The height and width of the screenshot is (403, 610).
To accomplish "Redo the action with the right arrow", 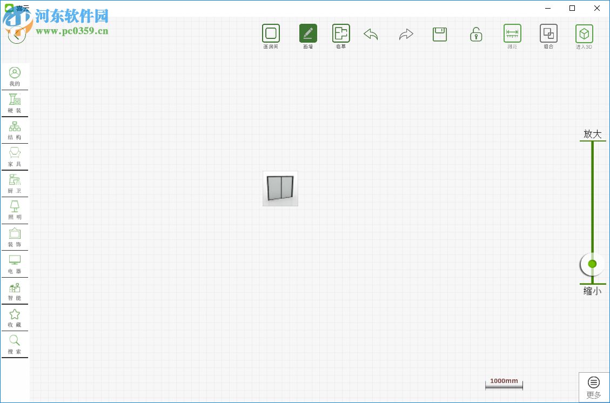I will [x=406, y=34].
